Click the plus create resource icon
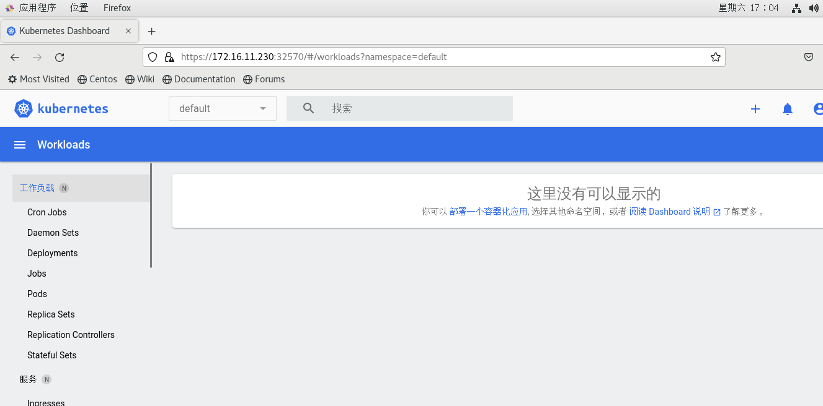823x406 pixels. click(755, 109)
